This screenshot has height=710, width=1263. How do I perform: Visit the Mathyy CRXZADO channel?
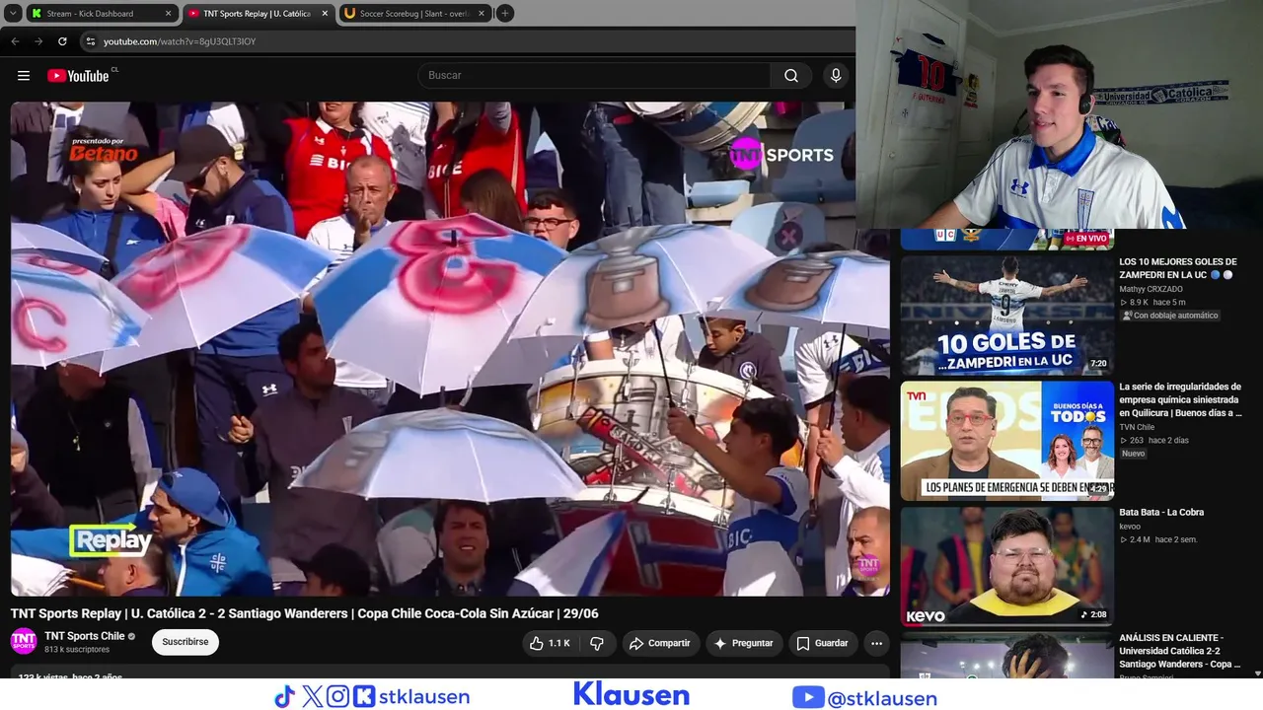point(1151,289)
